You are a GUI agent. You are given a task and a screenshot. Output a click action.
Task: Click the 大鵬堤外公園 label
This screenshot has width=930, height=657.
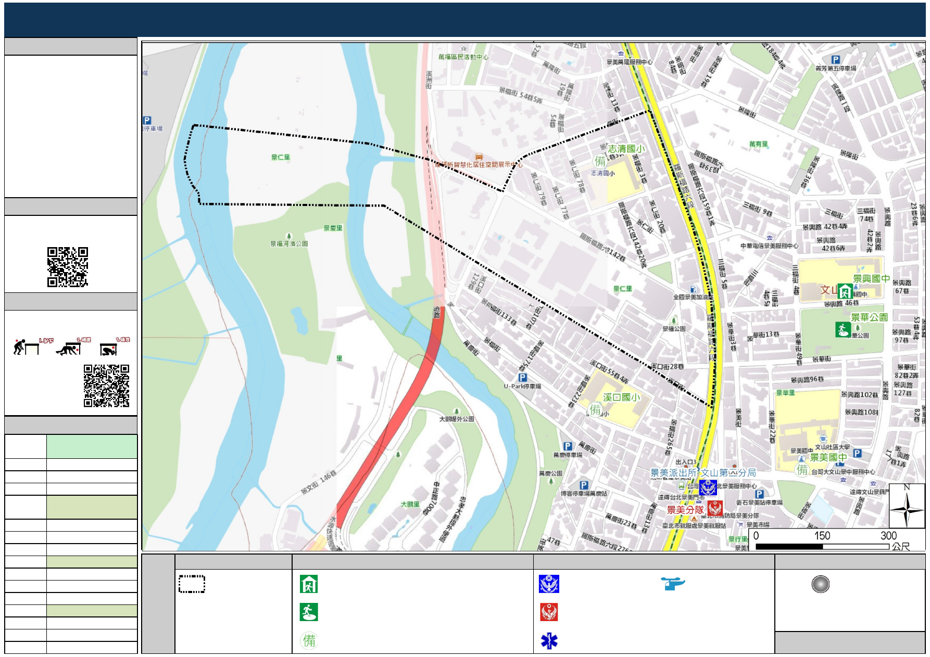(457, 419)
